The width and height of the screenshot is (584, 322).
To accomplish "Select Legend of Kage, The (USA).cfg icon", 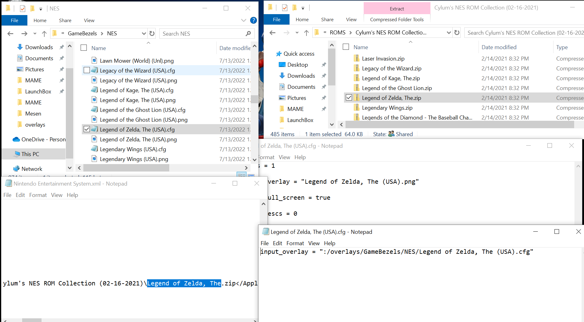I will pos(94,90).
